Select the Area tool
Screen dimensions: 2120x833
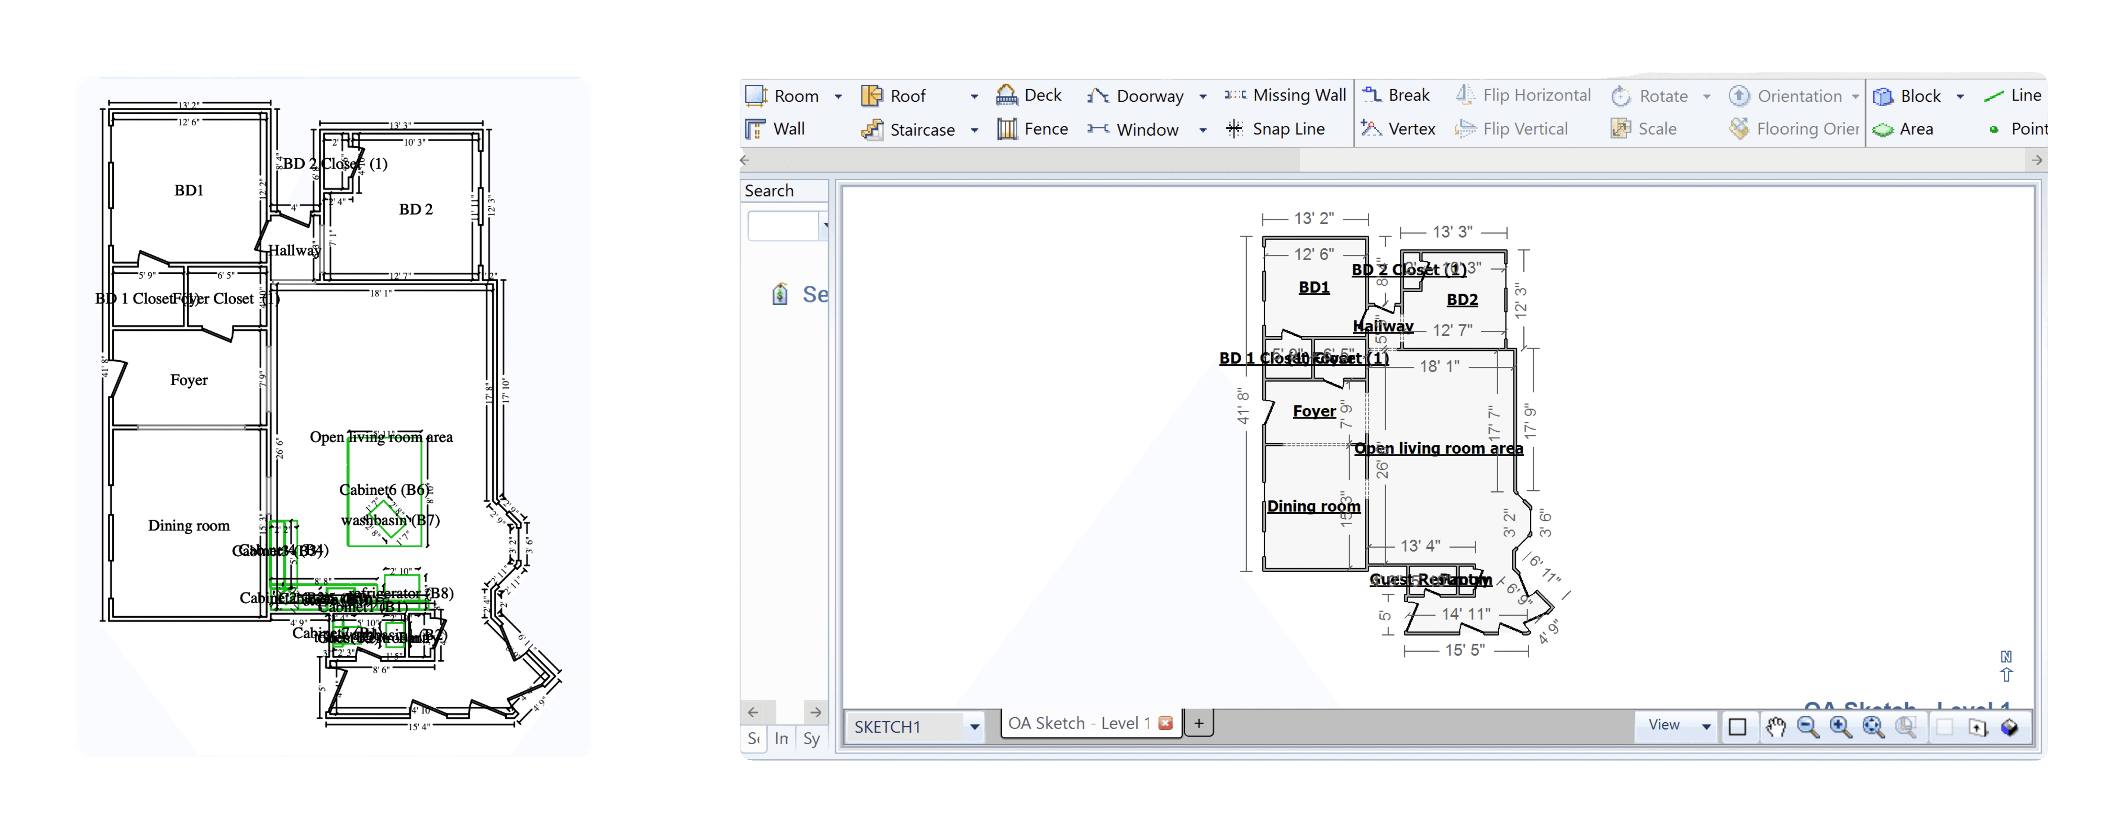1903,129
